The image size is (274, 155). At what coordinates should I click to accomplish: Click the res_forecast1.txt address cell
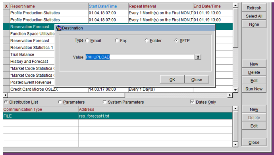[x=156, y=116]
